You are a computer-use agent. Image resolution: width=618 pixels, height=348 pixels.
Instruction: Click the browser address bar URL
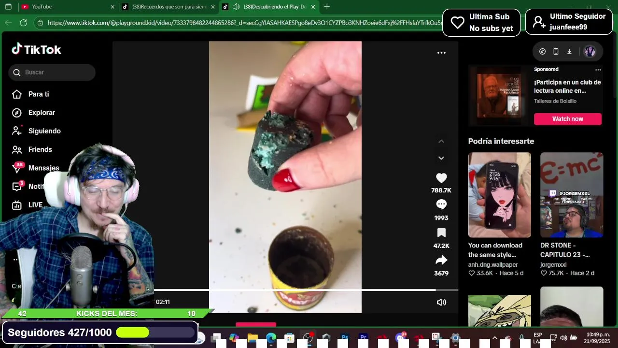coord(244,23)
